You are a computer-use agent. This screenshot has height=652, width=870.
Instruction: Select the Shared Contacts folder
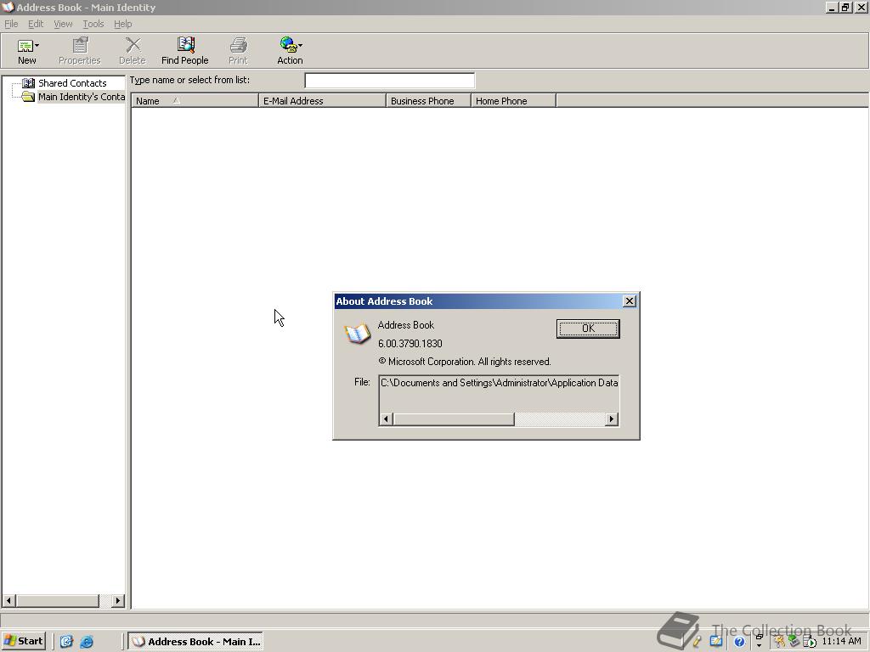[x=72, y=83]
